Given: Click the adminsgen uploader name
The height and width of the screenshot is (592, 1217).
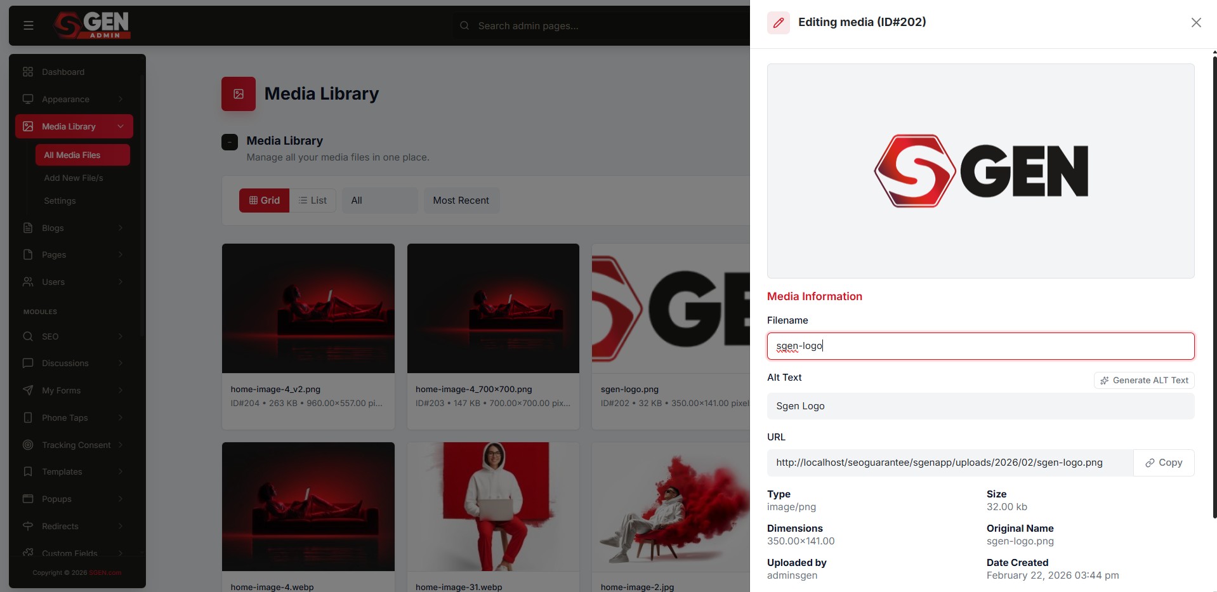Looking at the screenshot, I should [x=792, y=576].
